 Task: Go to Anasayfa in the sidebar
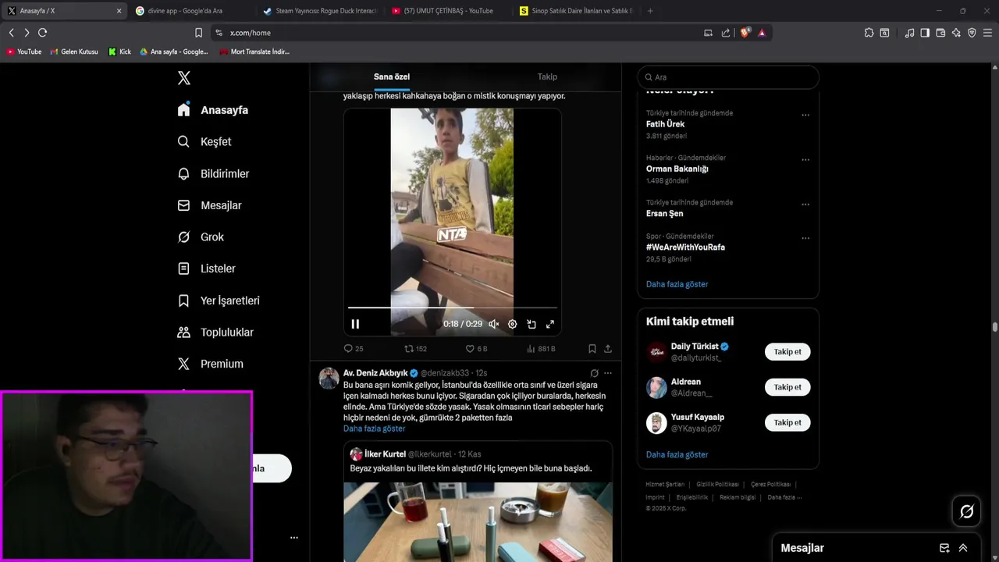coord(212,110)
